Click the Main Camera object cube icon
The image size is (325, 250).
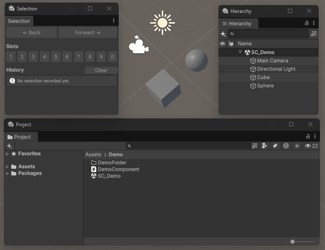tap(253, 61)
